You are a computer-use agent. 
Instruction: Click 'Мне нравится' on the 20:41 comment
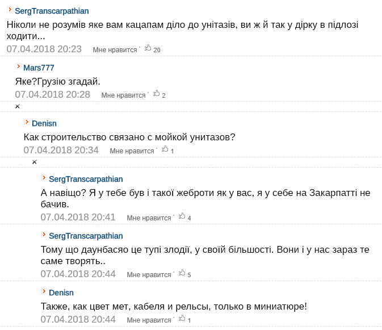[149, 218]
